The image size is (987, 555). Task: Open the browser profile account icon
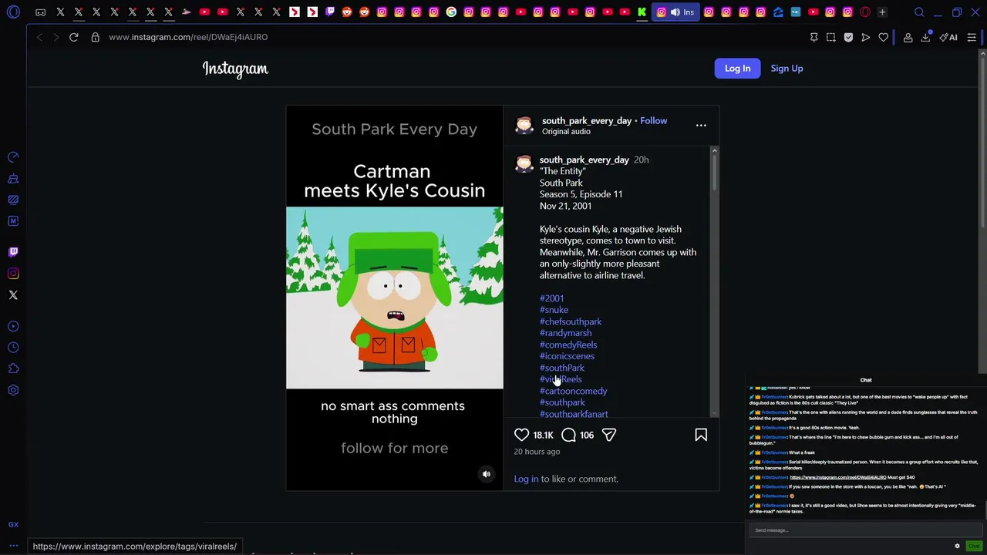coord(908,37)
